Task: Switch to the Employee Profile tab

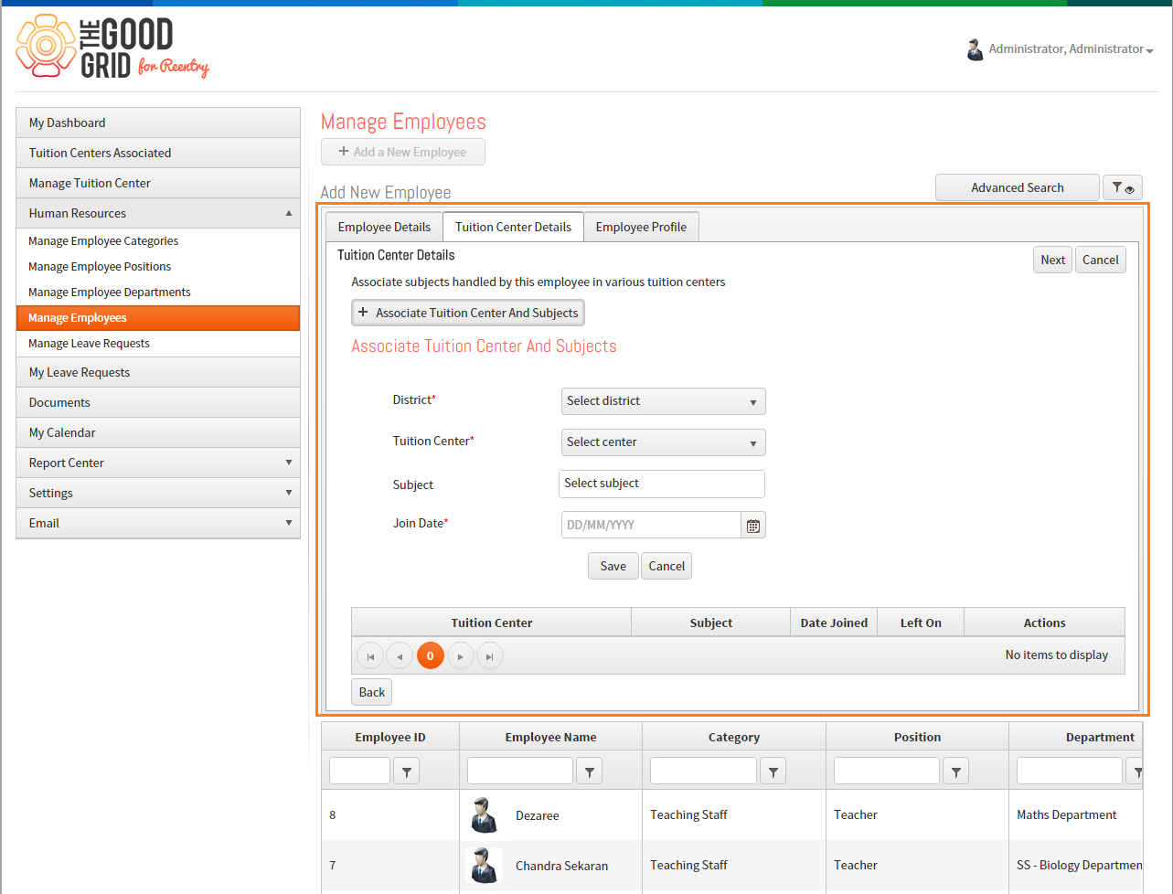Action: (x=641, y=227)
